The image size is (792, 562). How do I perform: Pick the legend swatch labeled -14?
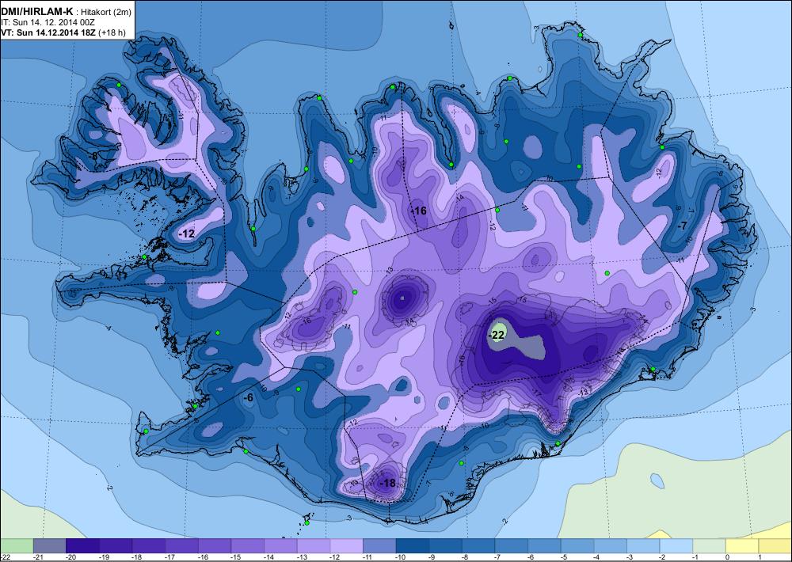280,546
